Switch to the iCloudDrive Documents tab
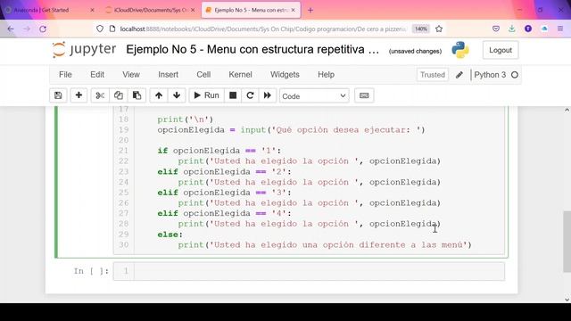Image resolution: width=571 pixels, height=321 pixels. (x=151, y=10)
